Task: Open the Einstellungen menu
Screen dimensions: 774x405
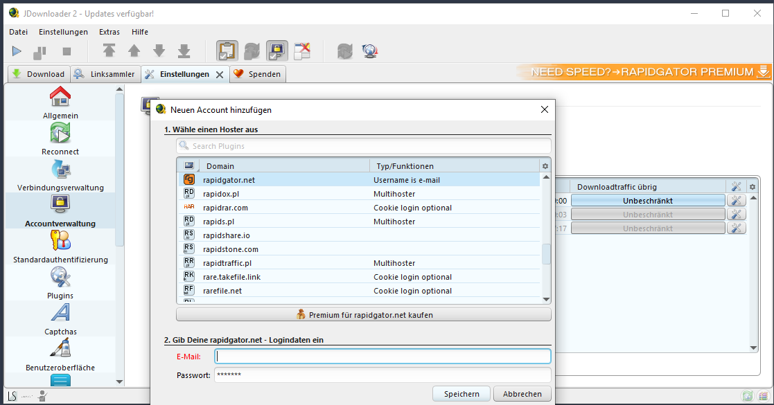Action: pos(63,32)
